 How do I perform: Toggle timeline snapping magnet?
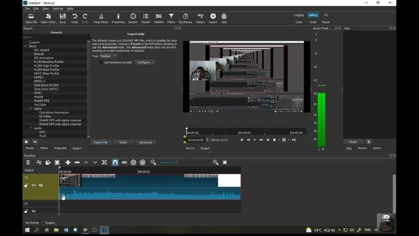[x=115, y=163]
